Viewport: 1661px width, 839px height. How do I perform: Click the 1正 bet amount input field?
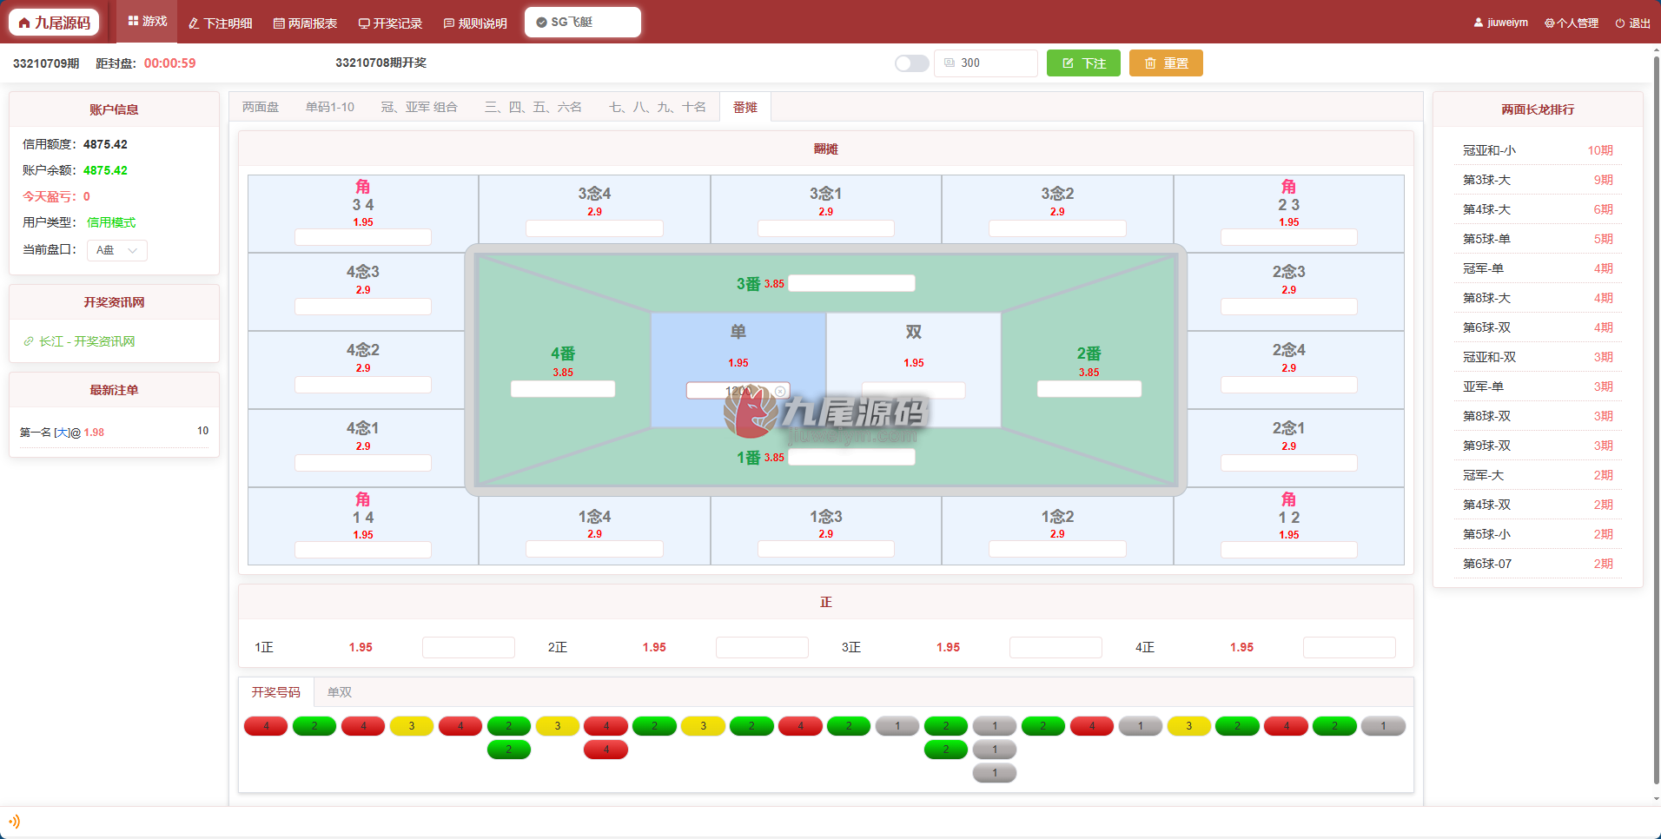469,647
